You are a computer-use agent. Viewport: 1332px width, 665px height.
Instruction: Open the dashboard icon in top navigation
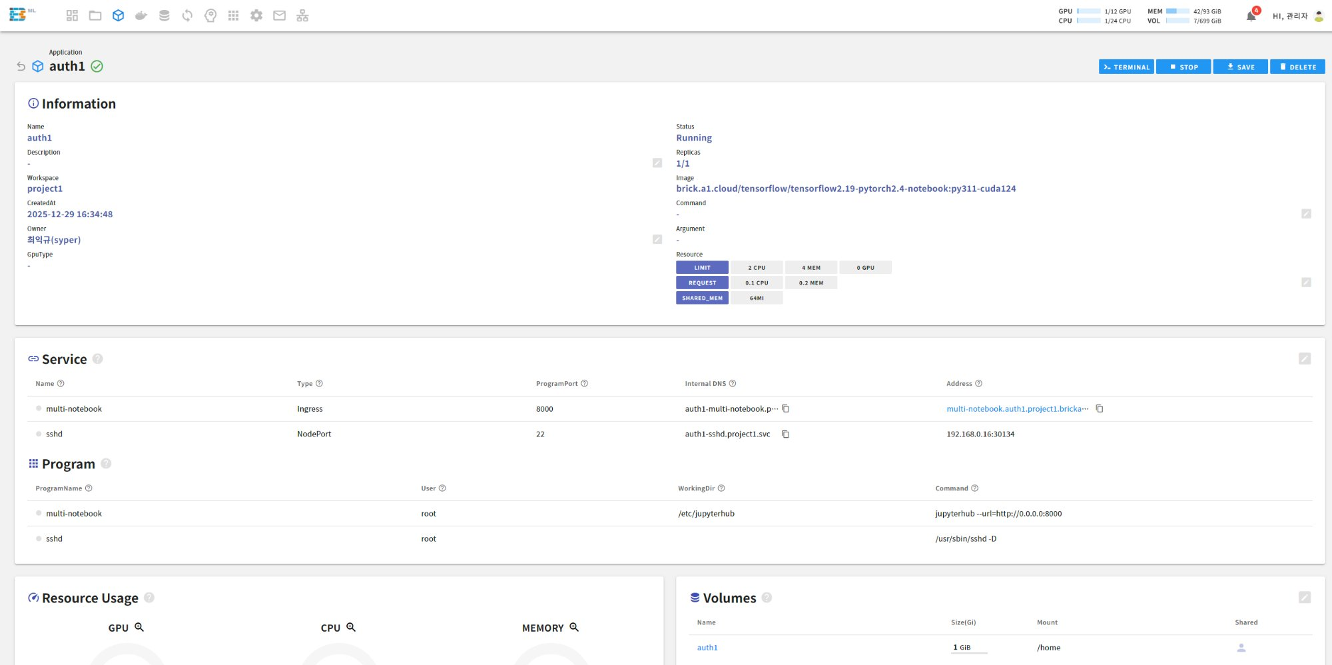point(72,15)
